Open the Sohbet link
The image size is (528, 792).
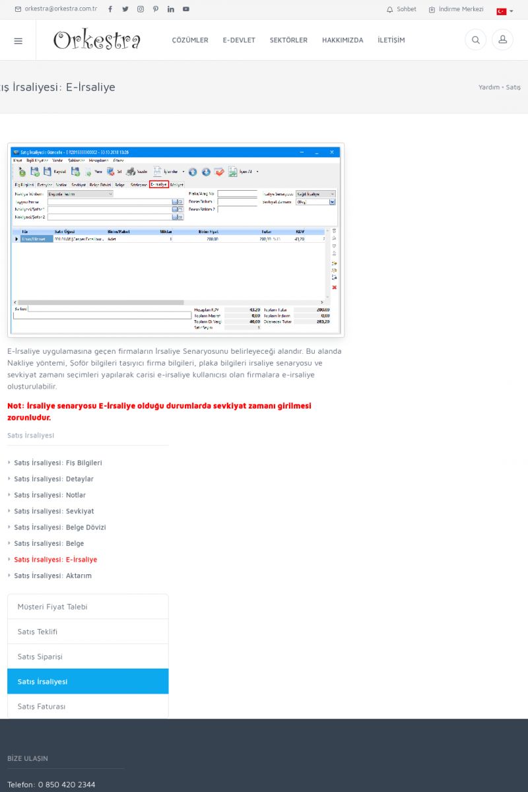(407, 9)
